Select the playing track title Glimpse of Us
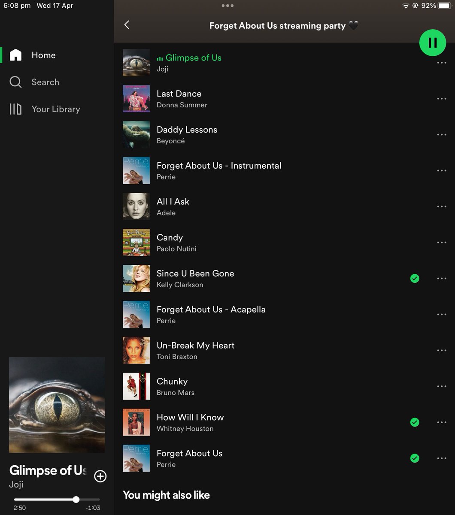The image size is (455, 515). [x=194, y=58]
